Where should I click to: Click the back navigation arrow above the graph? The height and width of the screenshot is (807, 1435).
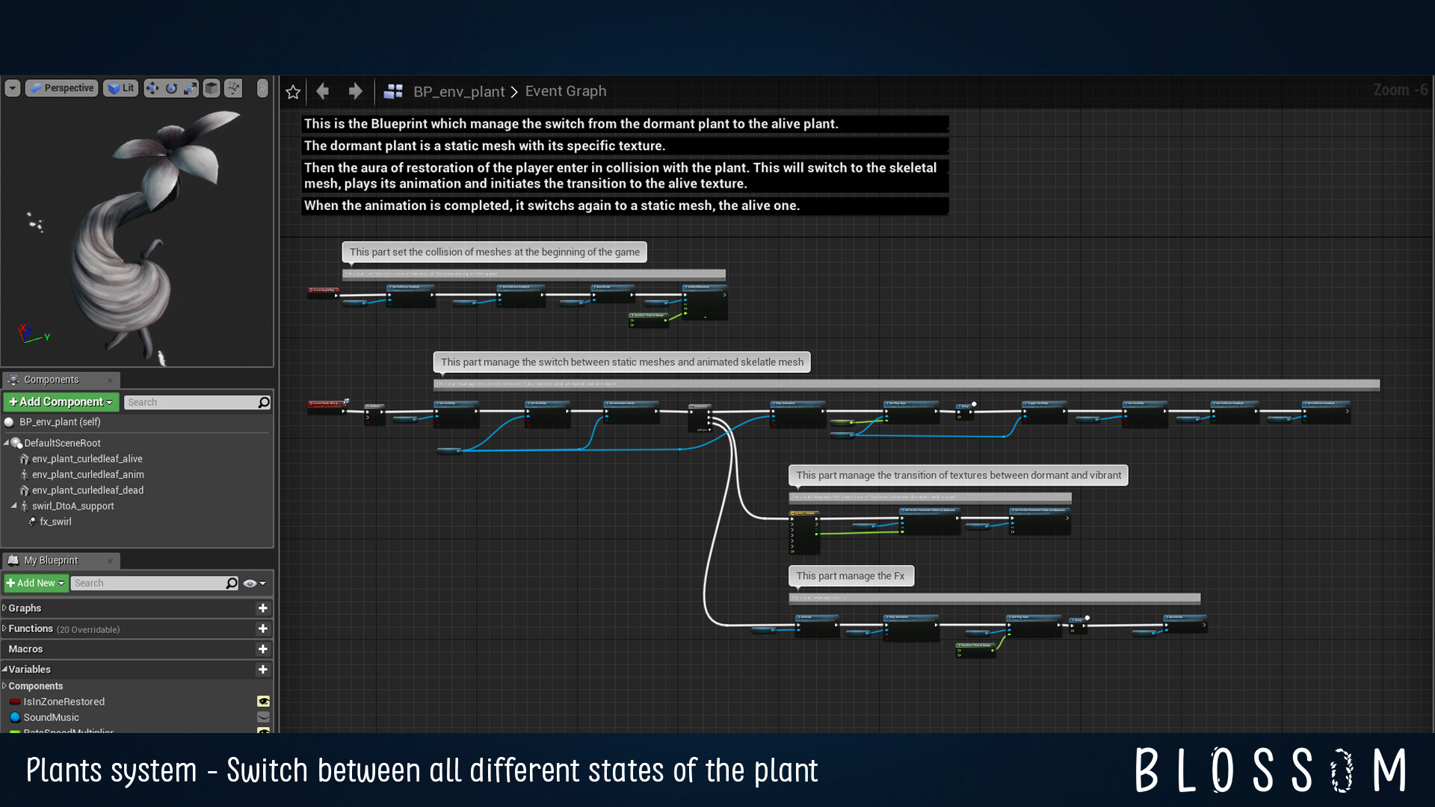pos(321,91)
